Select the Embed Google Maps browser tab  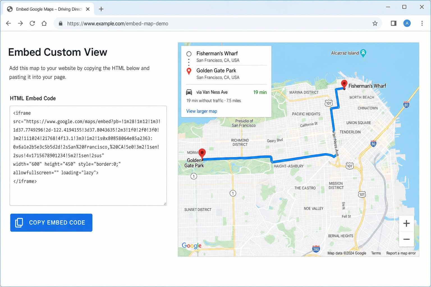(48, 9)
